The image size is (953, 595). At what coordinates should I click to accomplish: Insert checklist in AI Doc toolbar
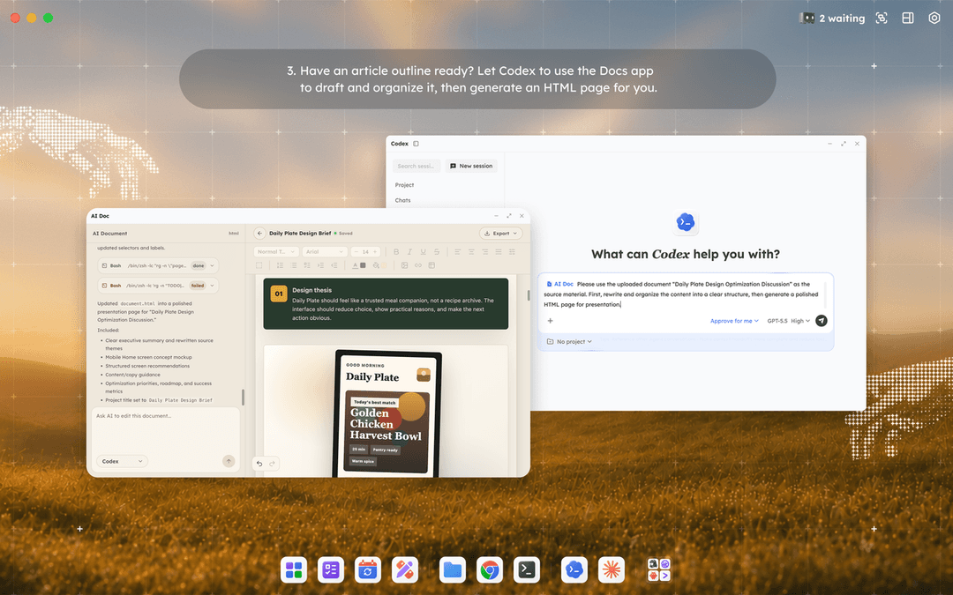tap(307, 265)
